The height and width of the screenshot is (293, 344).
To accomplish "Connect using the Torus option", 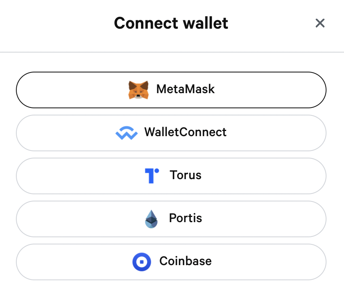I will tap(171, 176).
